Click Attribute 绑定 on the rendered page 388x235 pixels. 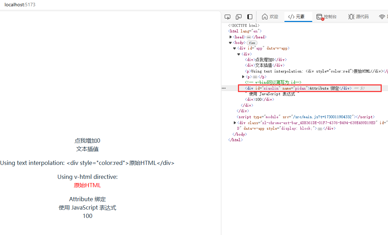87,199
